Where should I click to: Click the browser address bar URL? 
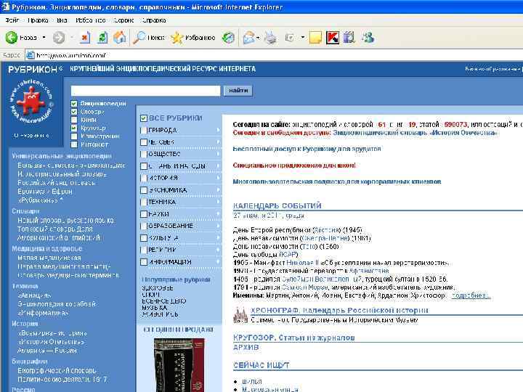71,55
